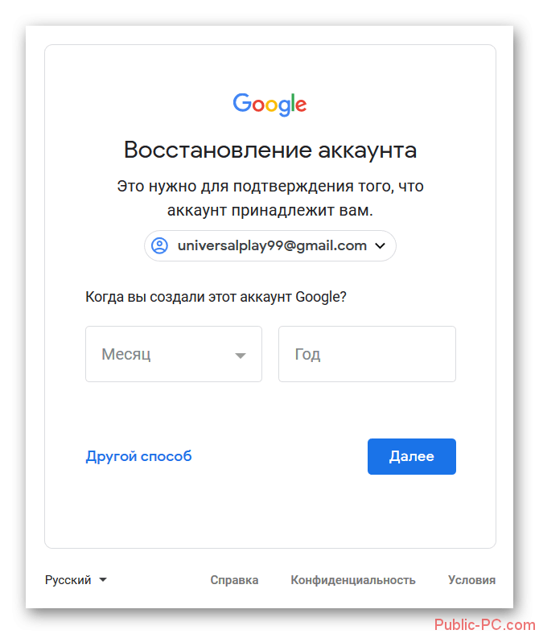Open the Условия link
Viewport: 539px width, 634px height.
(x=472, y=580)
